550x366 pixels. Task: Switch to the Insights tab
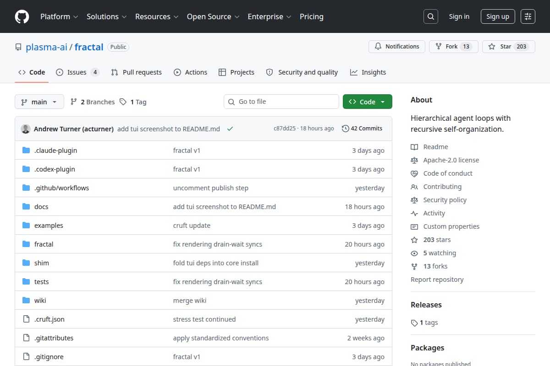click(x=368, y=72)
